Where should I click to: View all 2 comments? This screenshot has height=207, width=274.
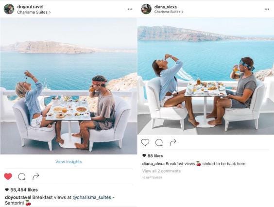[x=161, y=171]
